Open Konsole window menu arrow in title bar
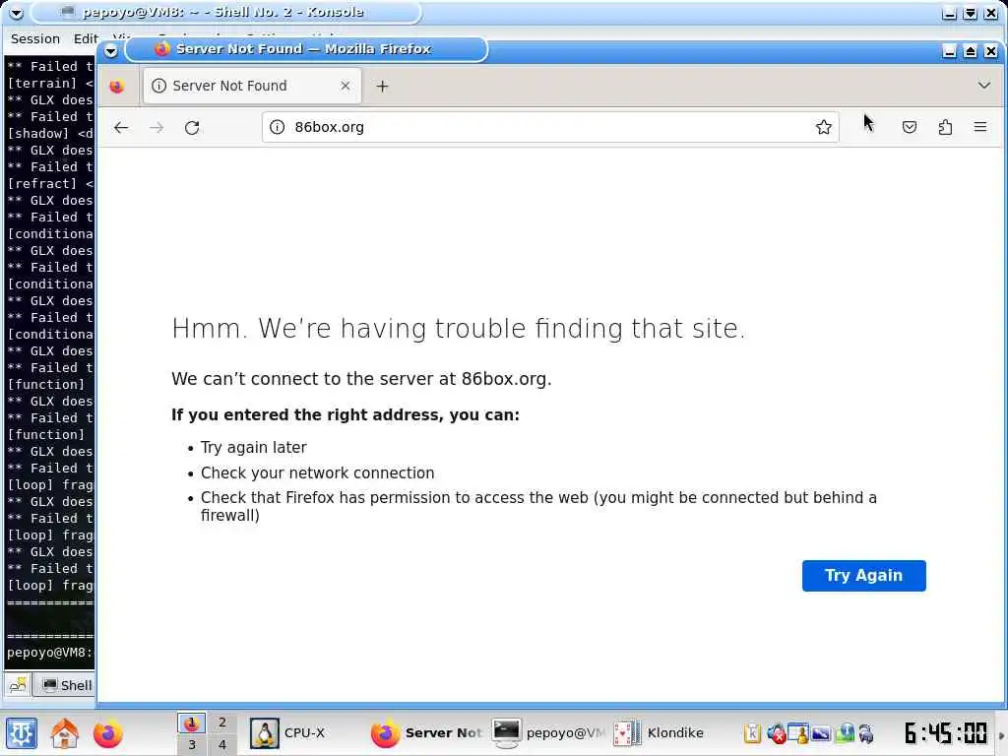Screen dimensions: 1008x756 pos(16,12)
